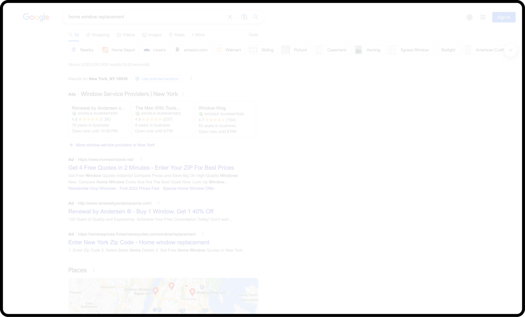Open three-dot menu for homewindows.net ad

141,159
